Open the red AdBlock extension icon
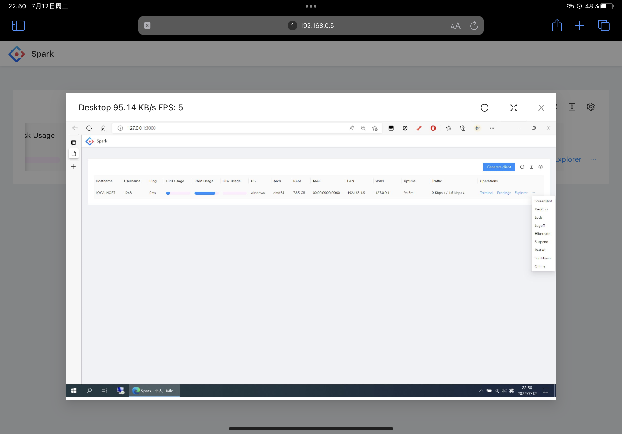 [433, 128]
